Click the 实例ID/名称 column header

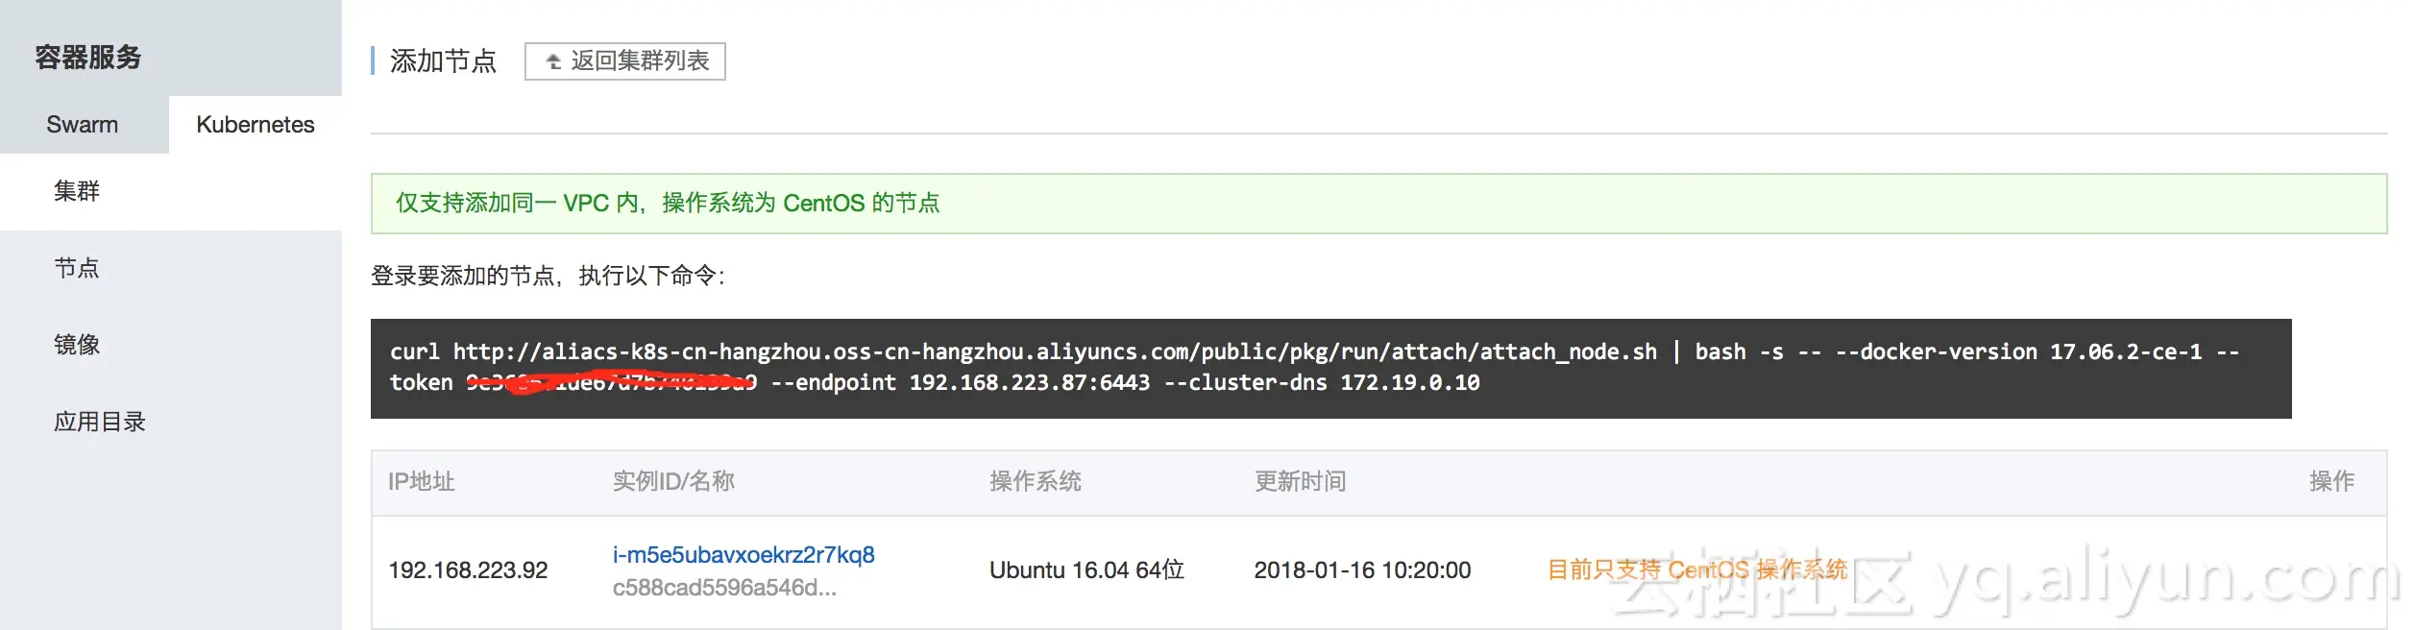672,481
